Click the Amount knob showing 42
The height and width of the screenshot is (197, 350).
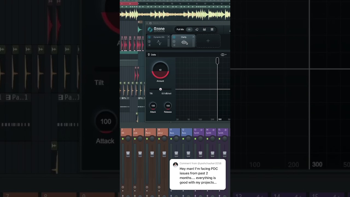click(x=160, y=70)
